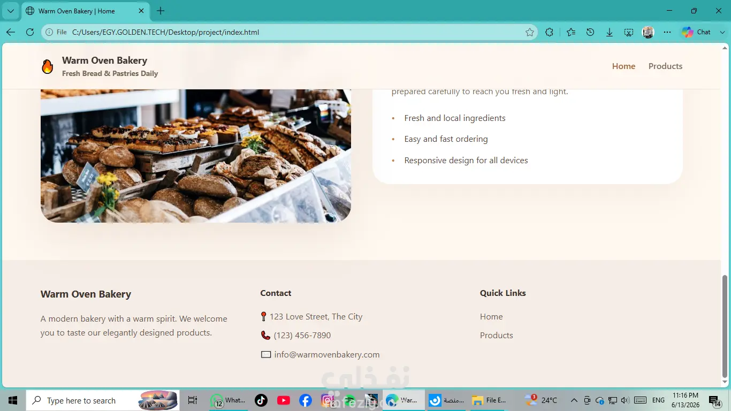
Task: Open File Explorer from the taskbar
Action: click(489, 400)
